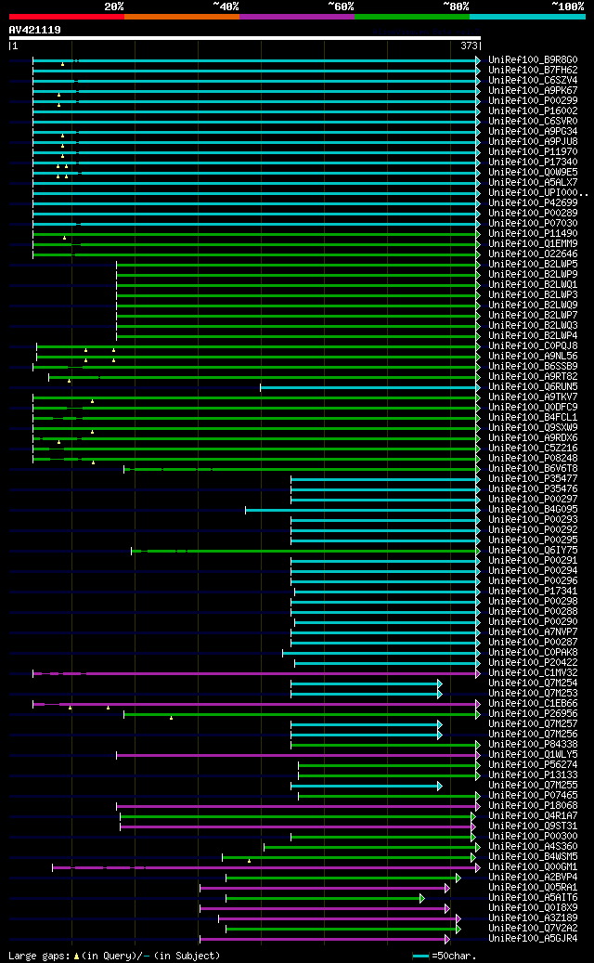594x963 pixels.
Task: Select the UniRef100_C6SVR0 label
Action: tap(533, 122)
